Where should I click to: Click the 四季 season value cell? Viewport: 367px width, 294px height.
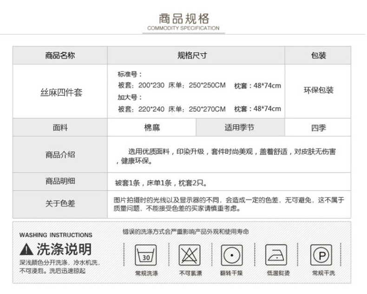click(x=318, y=128)
